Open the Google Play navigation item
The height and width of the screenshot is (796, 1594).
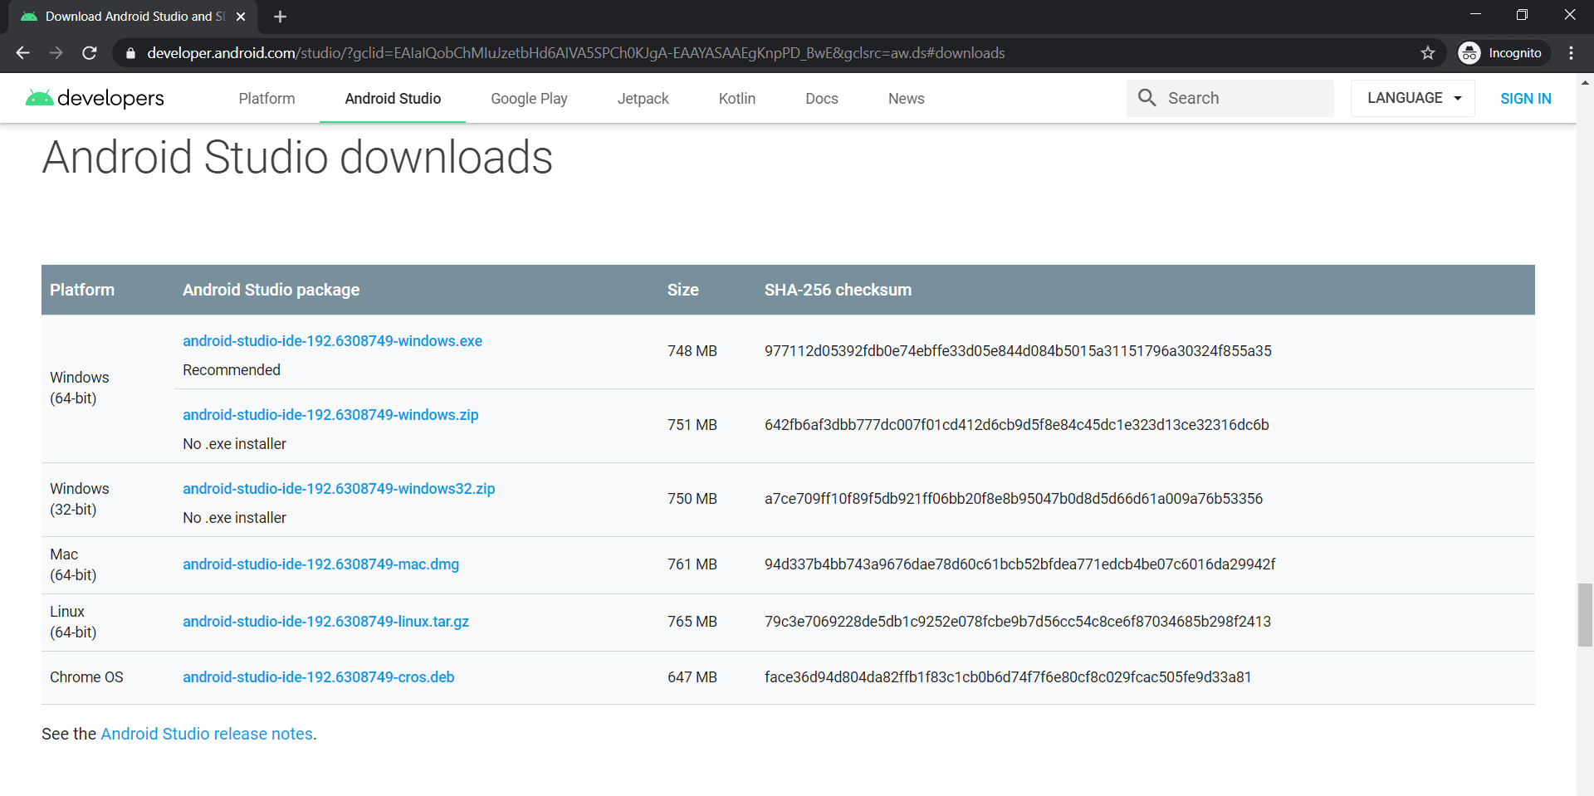coord(529,98)
